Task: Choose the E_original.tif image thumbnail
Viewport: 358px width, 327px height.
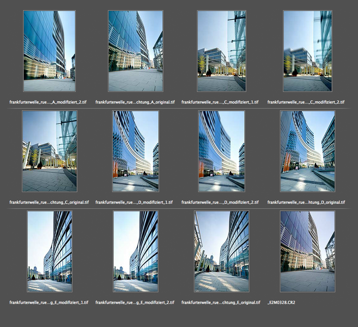Action: 221,251
